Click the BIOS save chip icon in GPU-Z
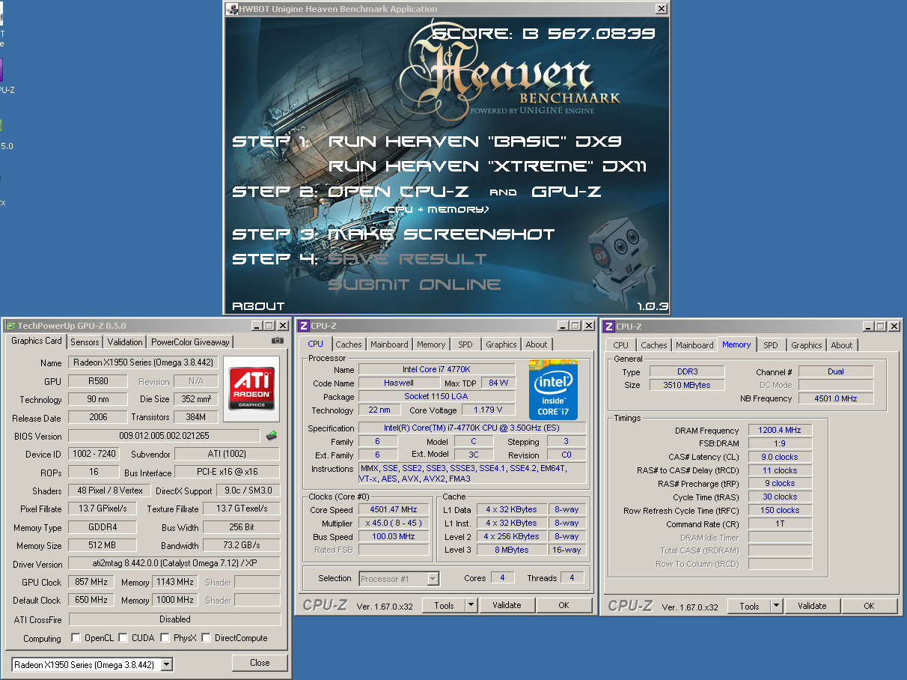The width and height of the screenshot is (907, 680). [x=272, y=435]
